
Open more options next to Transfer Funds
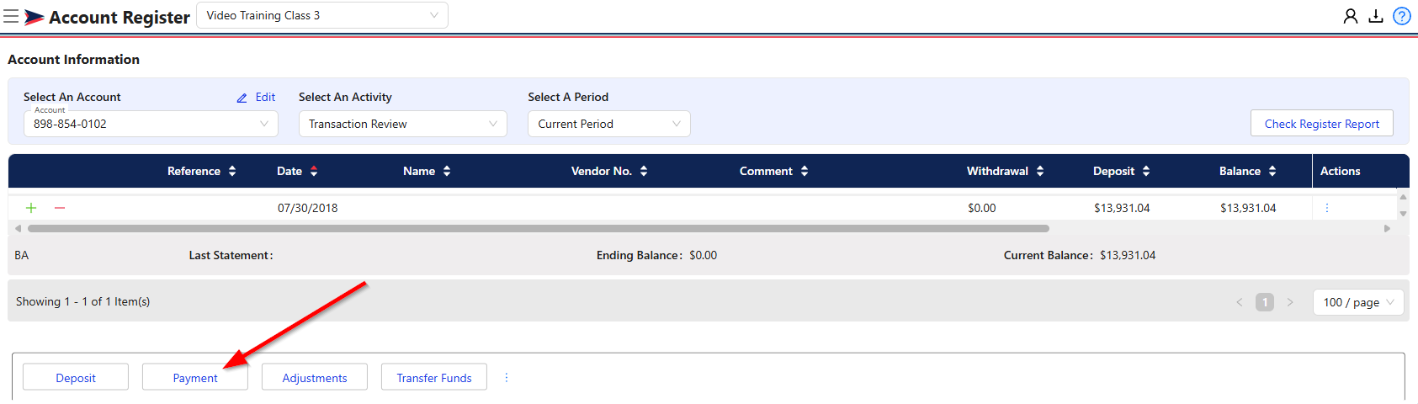(506, 378)
